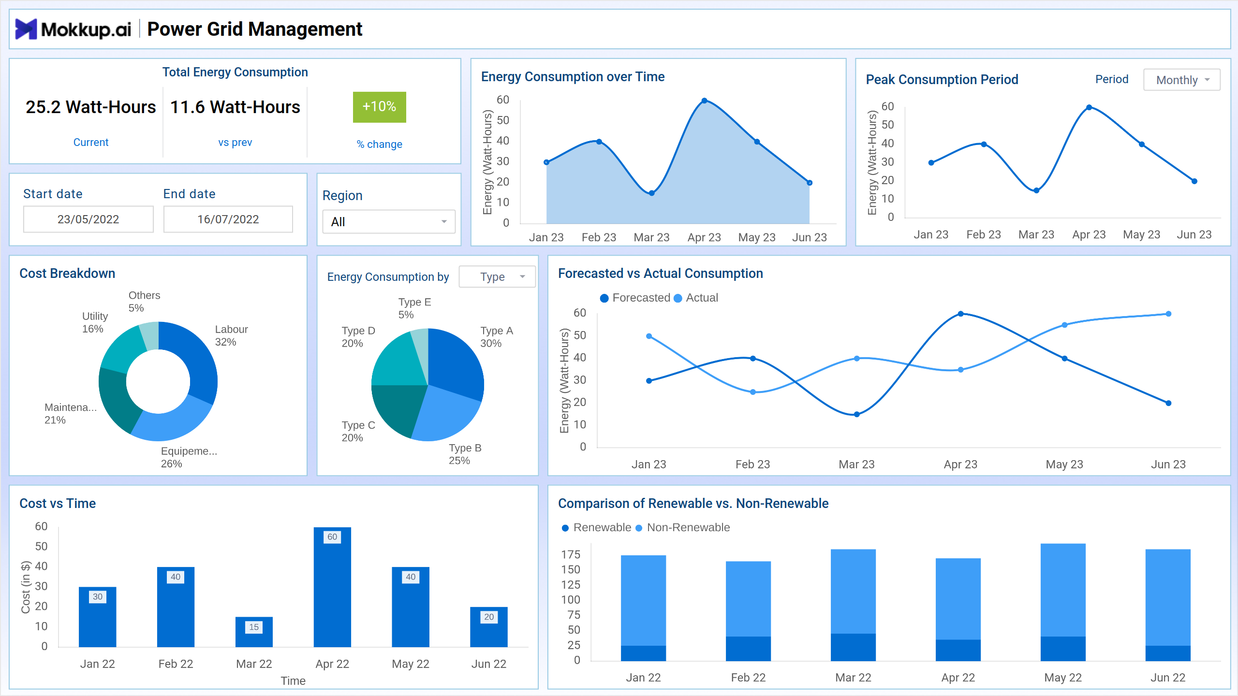This screenshot has height=696, width=1238.
Task: Open the Region All dropdown
Action: click(x=389, y=222)
